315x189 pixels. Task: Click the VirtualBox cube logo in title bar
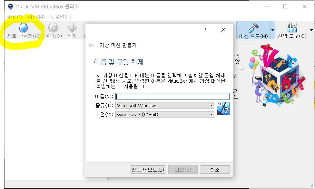10,7
